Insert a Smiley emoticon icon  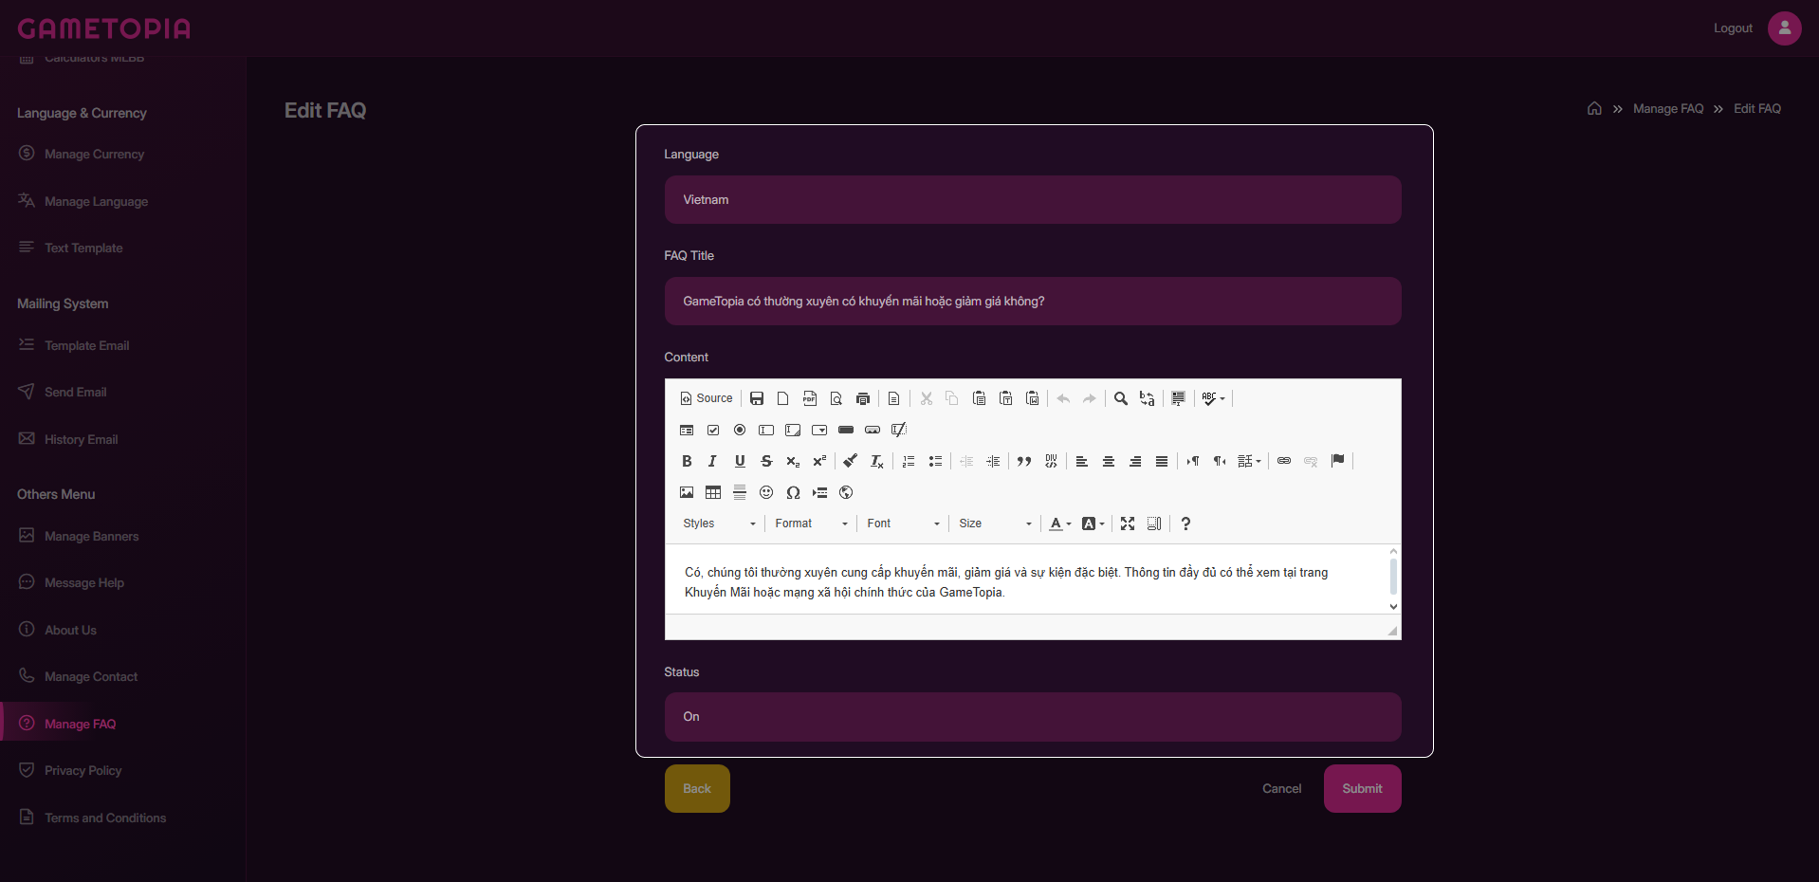766,492
